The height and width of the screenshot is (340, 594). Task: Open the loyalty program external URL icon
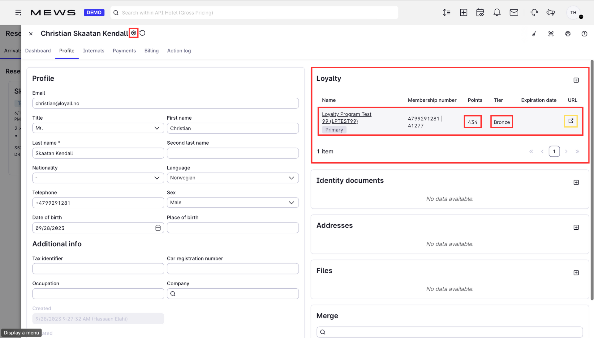pyautogui.click(x=570, y=121)
